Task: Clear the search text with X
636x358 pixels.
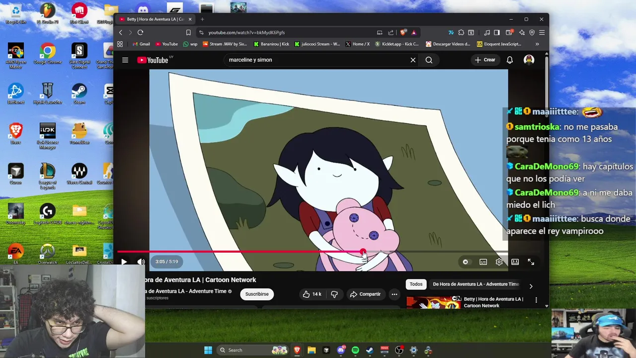Action: [x=413, y=60]
